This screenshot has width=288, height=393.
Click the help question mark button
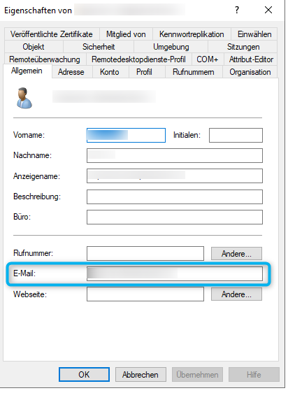(x=236, y=10)
